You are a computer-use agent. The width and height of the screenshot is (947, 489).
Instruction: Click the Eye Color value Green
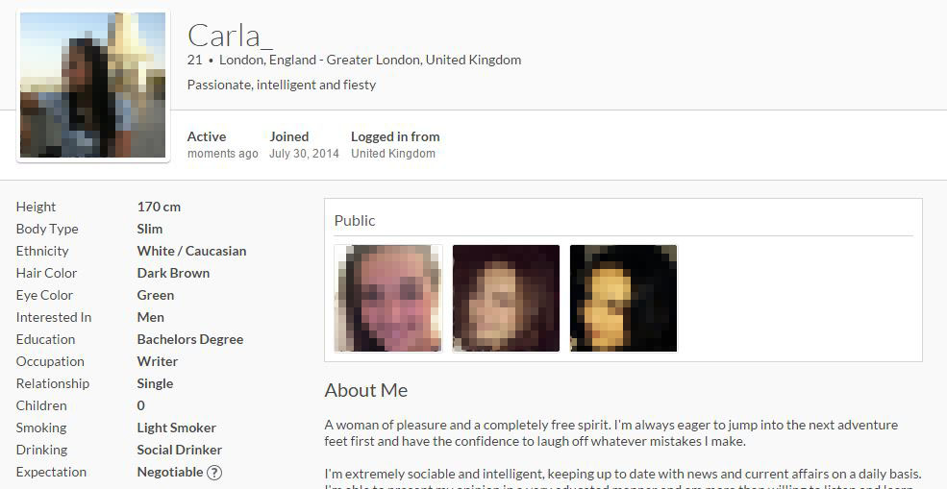pos(155,295)
